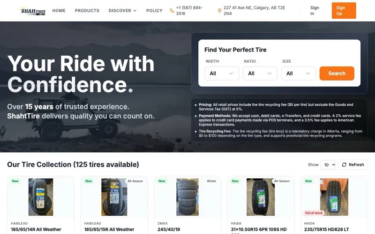This screenshot has width=375, height=234.
Task: Click the Payment Methods note text
Action: click(x=280, y=120)
